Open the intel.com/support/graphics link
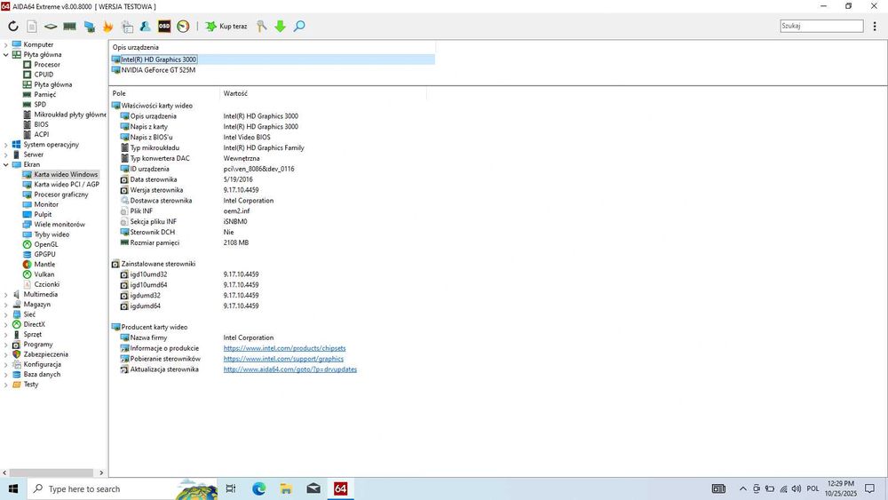 click(283, 359)
